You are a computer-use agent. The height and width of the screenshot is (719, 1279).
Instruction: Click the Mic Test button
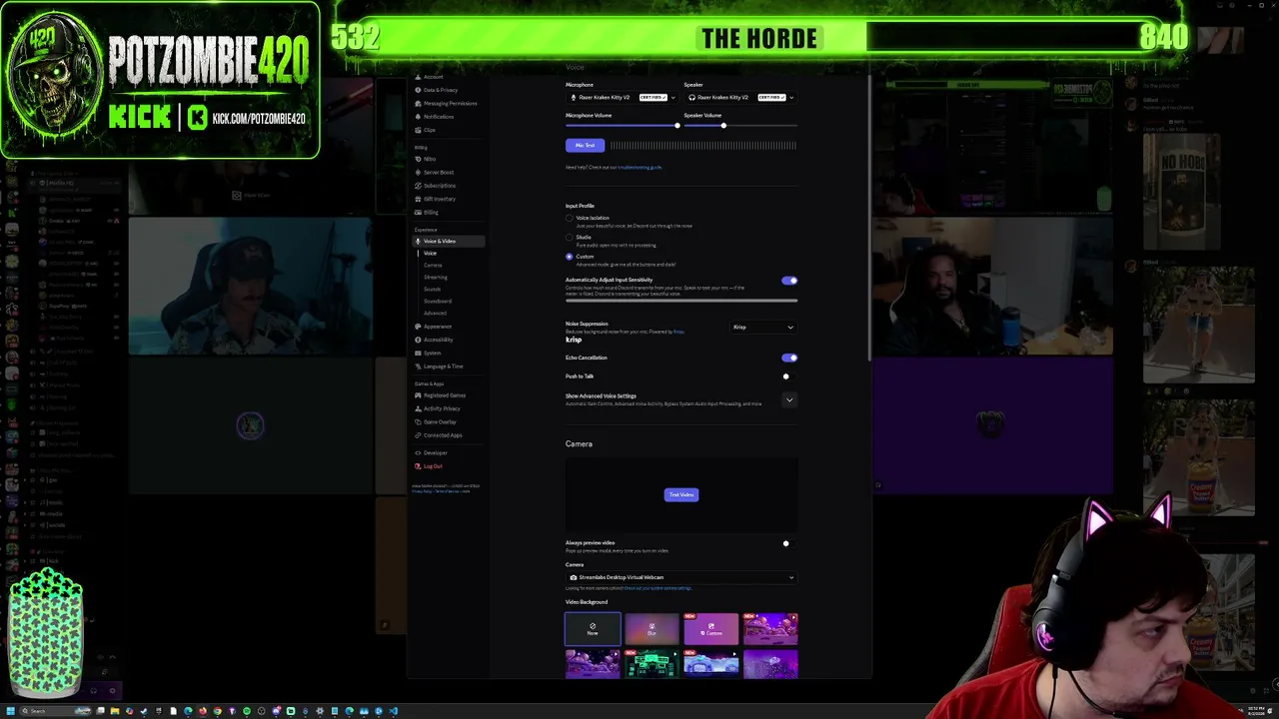tap(585, 146)
